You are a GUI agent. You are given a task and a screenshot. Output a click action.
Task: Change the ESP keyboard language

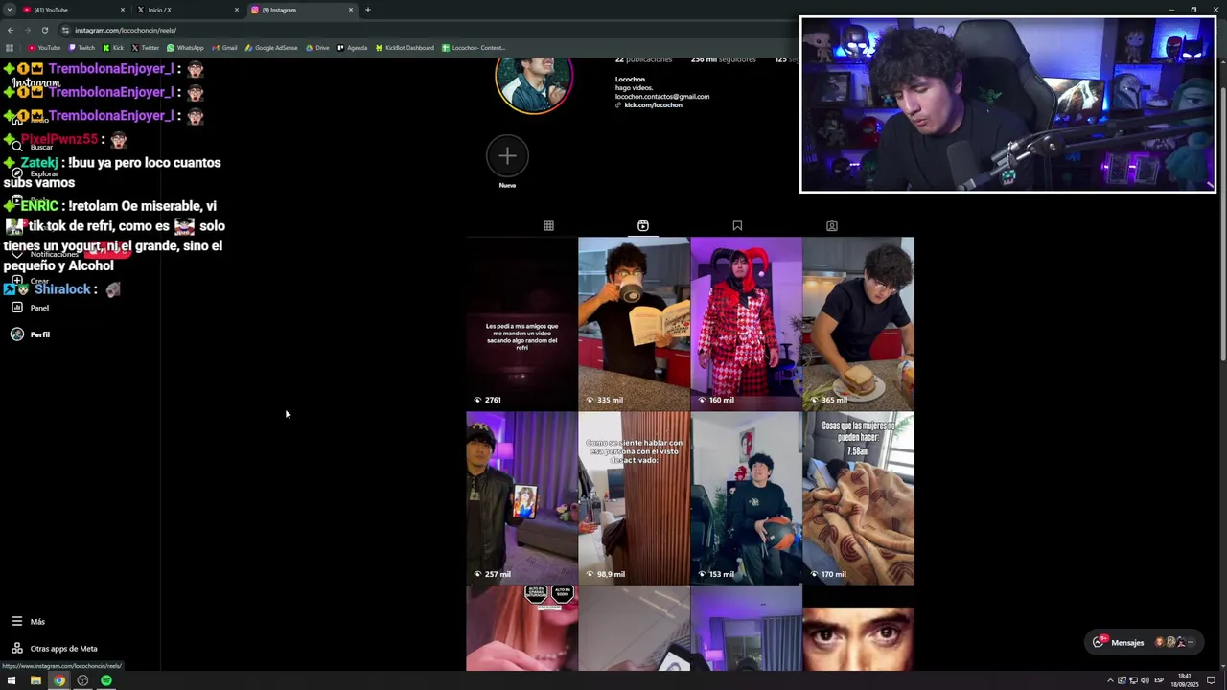[1159, 680]
